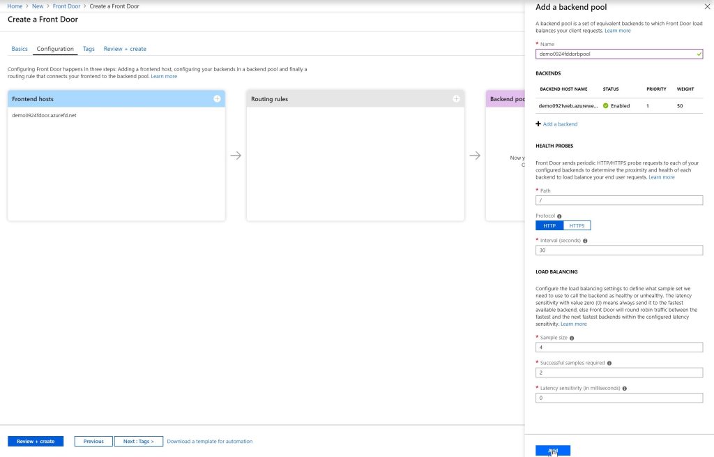Viewport: 714px width, 457px height.
Task: Open Learn more link for Front Door configuration
Action: pyautogui.click(x=164, y=76)
